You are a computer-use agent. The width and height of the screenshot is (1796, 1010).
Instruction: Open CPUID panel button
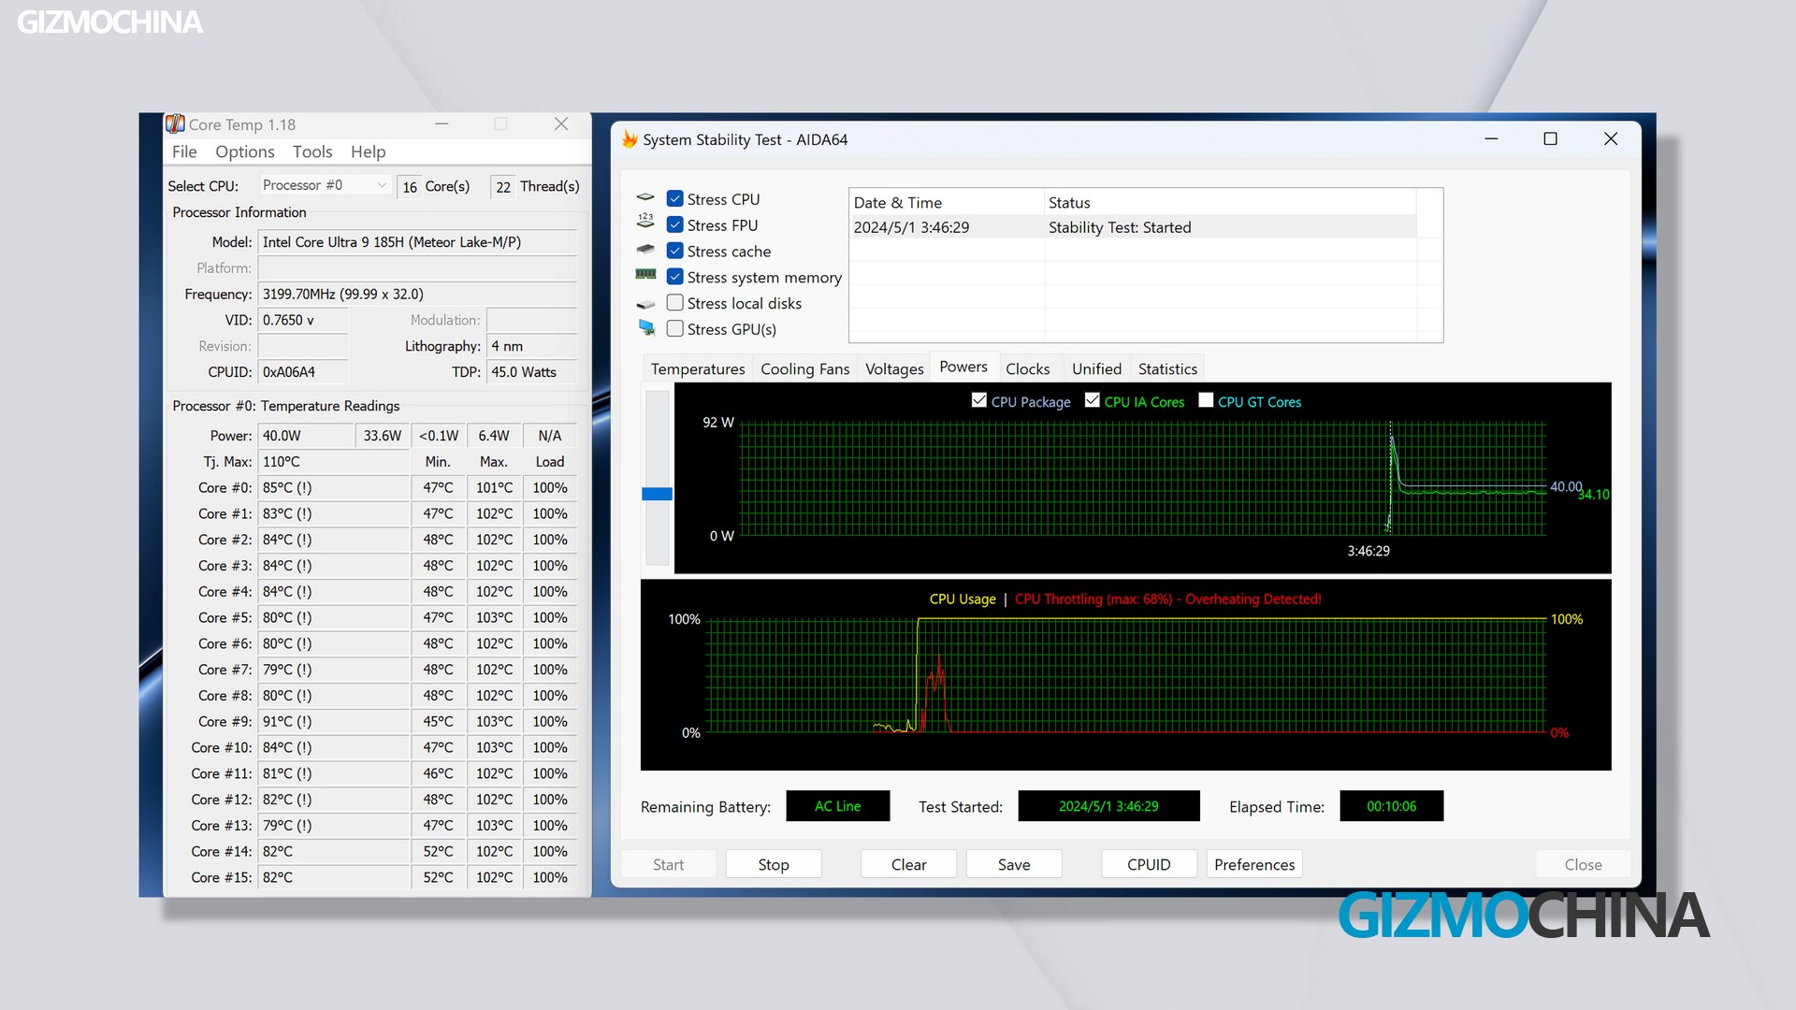tap(1149, 864)
